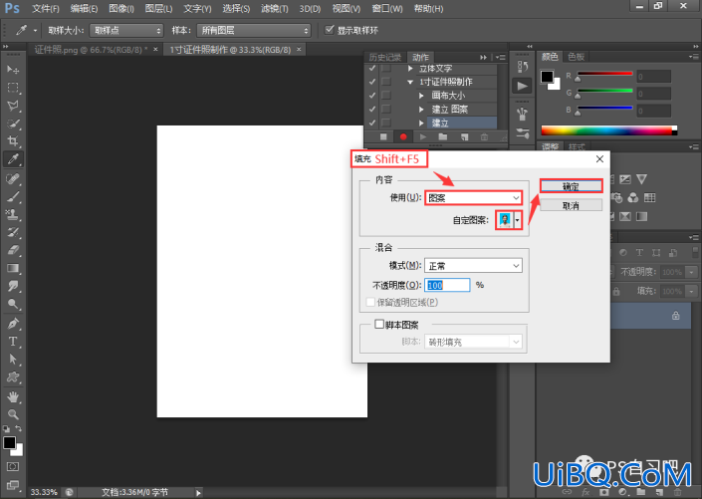Open the 模式 正常 dropdown
Screen dimensions: 702x499
tap(473, 266)
